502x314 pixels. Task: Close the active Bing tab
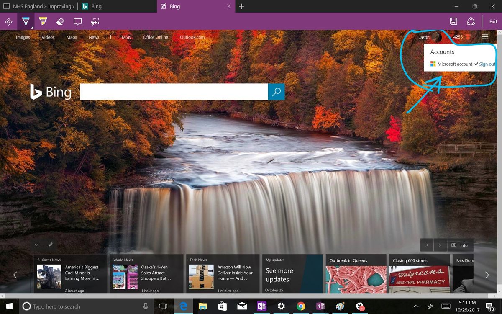pyautogui.click(x=228, y=6)
